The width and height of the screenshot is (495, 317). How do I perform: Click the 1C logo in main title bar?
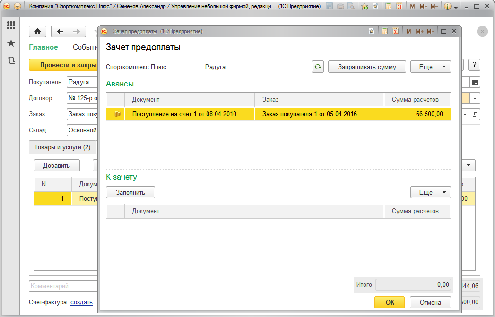(7, 6)
